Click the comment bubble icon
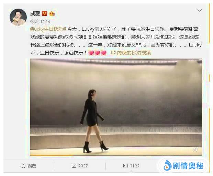This screenshot has height=176, width=213. click(x=125, y=166)
